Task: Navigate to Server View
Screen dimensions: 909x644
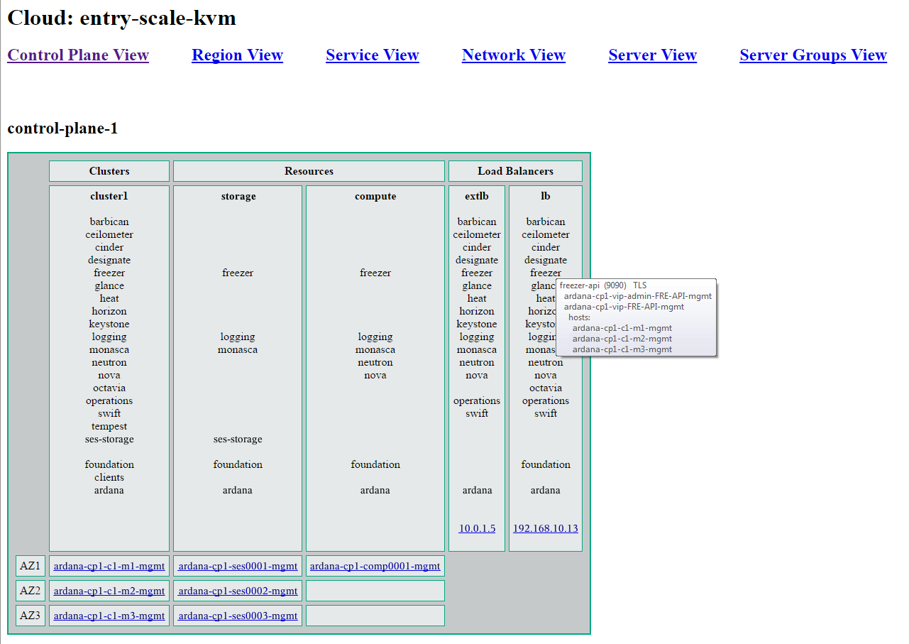Action: pos(652,55)
